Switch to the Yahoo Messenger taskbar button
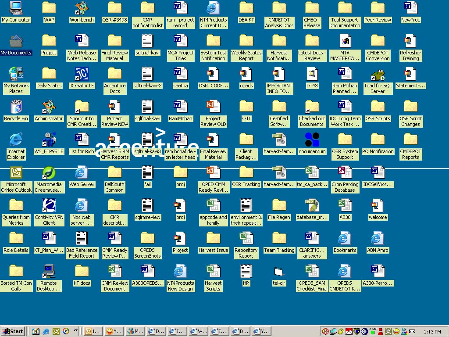Viewport: 449px width, 337px height. pyautogui.click(x=114, y=331)
